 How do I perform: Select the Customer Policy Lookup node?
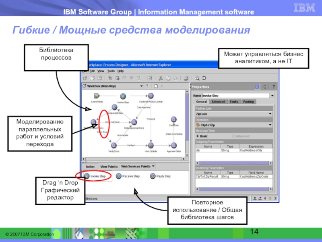pyautogui.click(x=151, y=96)
